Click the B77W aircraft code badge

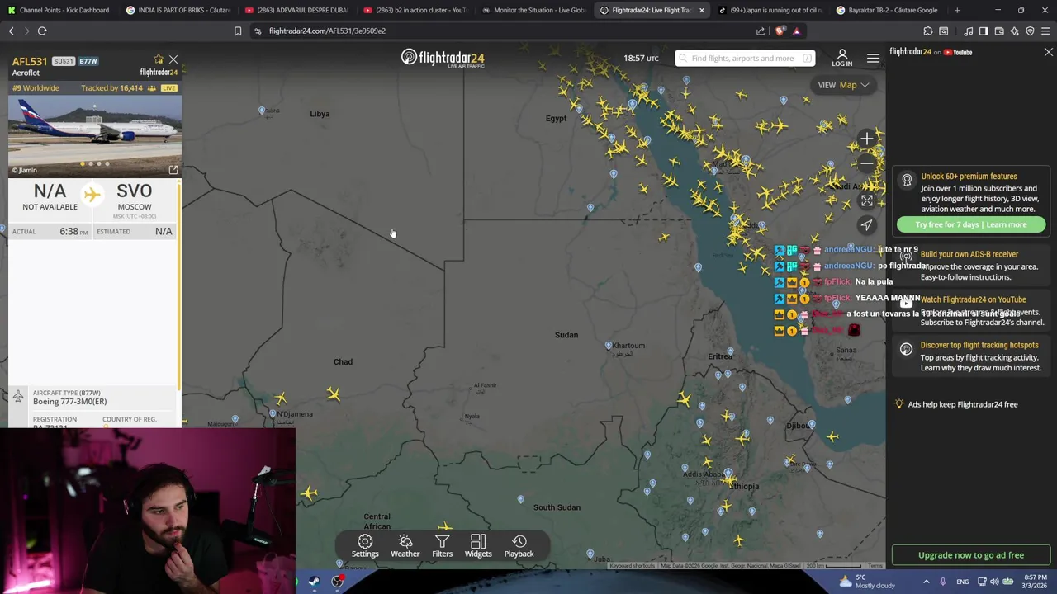(88, 61)
